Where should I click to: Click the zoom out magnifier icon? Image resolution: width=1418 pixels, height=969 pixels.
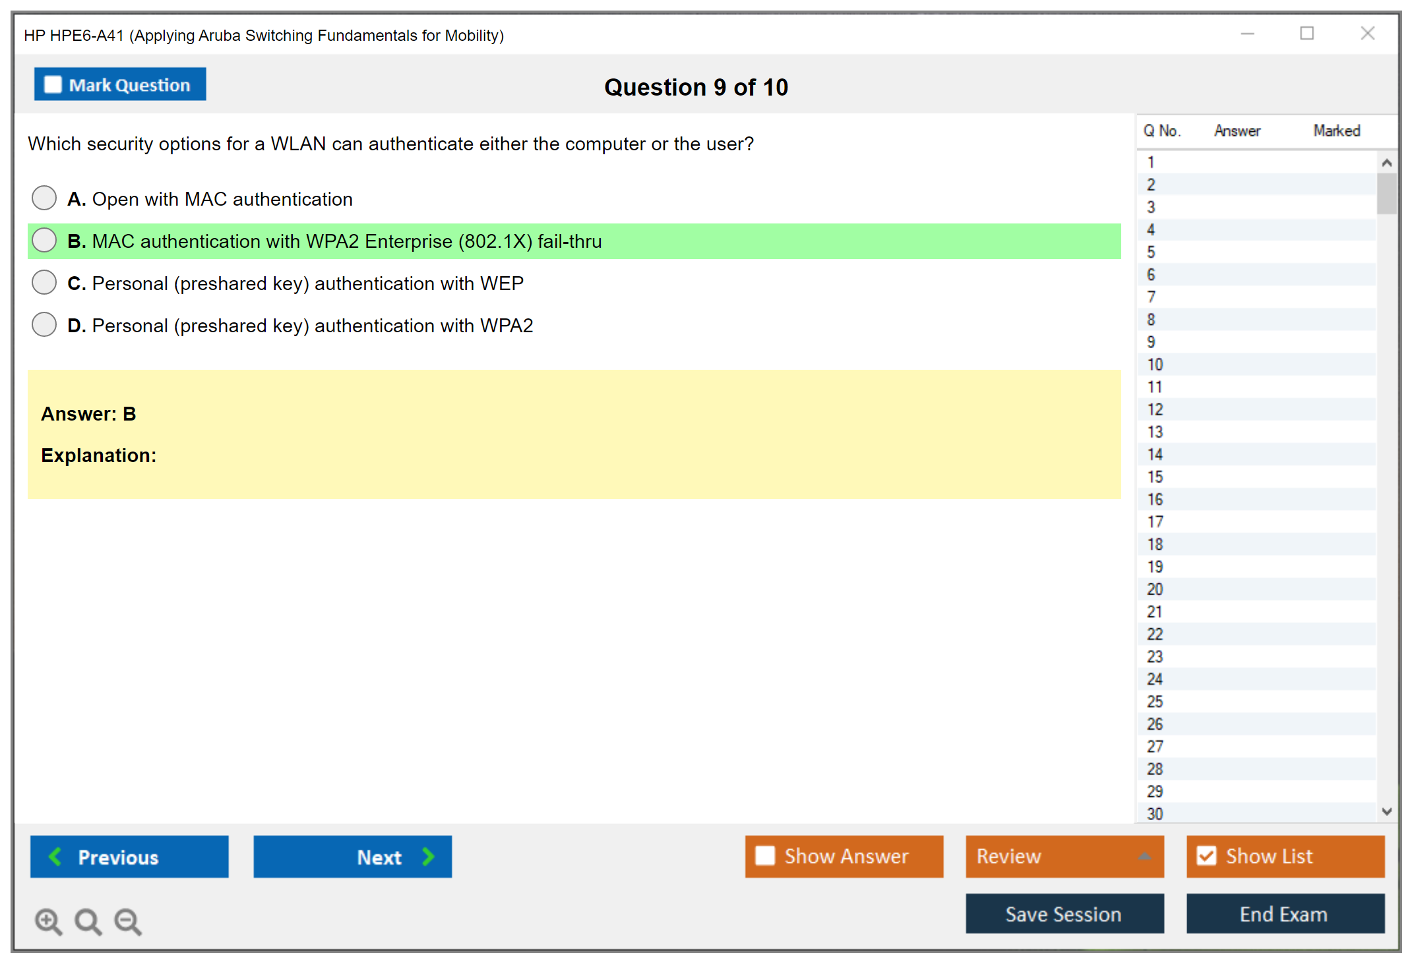[x=128, y=921]
